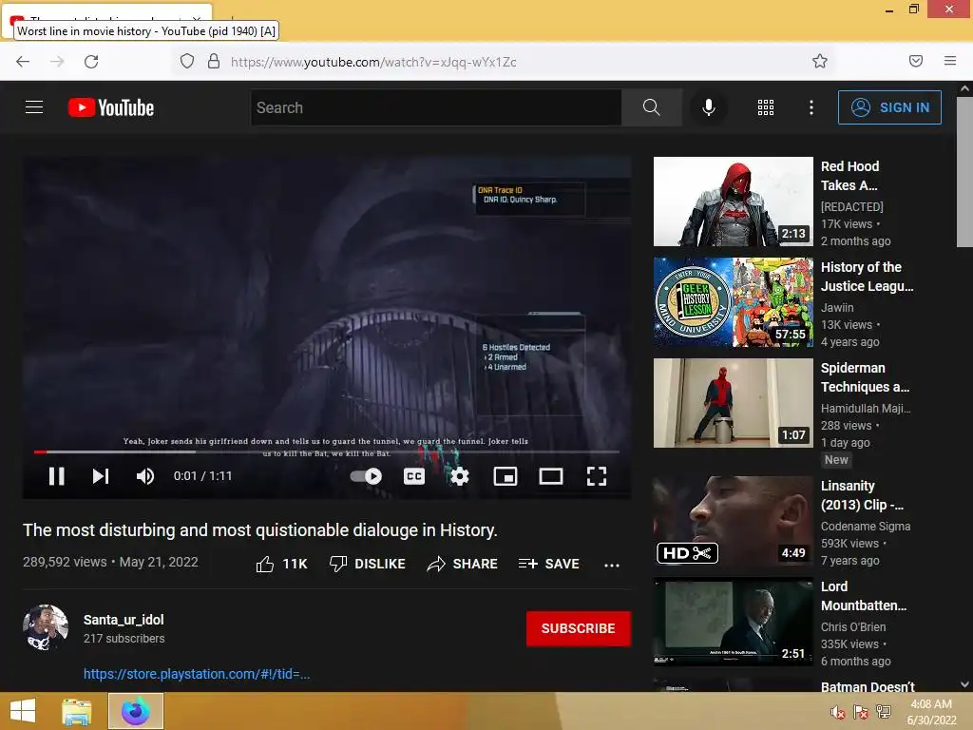Viewport: 973px width, 730px height.
Task: Click the search magnifier button
Action: click(x=652, y=107)
